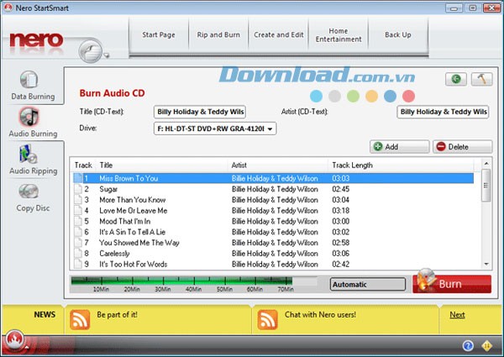Click the blue help question mark icon
Image resolution: width=504 pixels, height=357 pixels.
[468, 345]
